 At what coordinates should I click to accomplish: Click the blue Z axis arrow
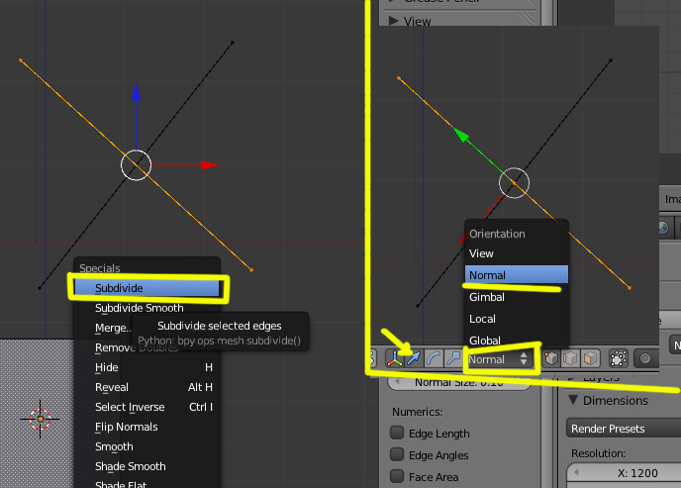pyautogui.click(x=136, y=92)
